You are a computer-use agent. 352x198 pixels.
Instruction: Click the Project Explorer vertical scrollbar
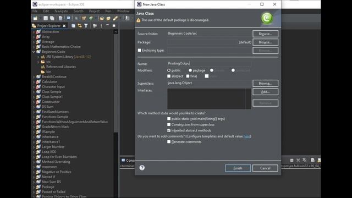116,83
